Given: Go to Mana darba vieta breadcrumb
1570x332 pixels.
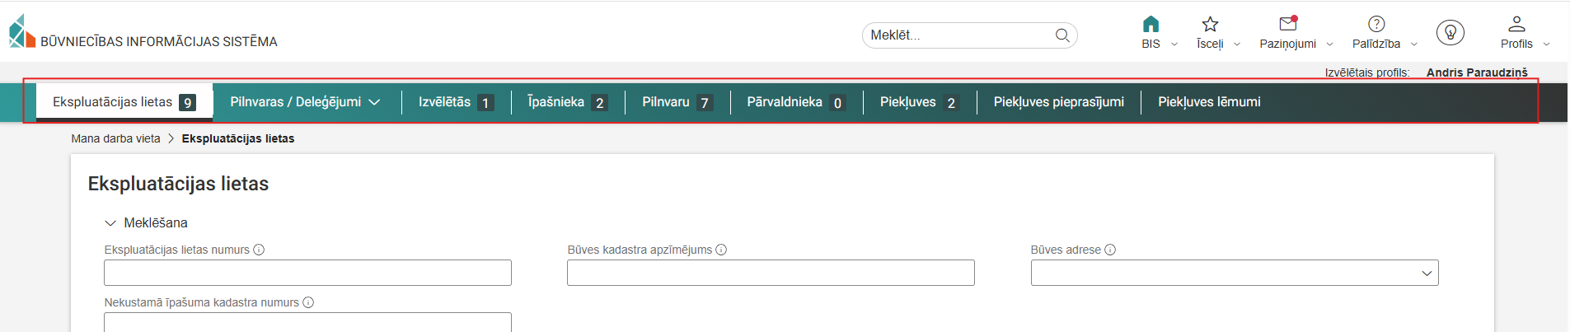Looking at the screenshot, I should [x=115, y=138].
